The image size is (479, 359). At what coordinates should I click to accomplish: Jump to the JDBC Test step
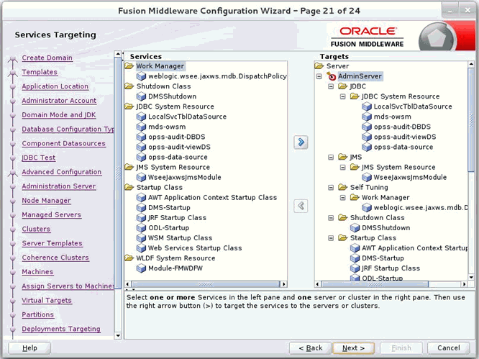[39, 158]
